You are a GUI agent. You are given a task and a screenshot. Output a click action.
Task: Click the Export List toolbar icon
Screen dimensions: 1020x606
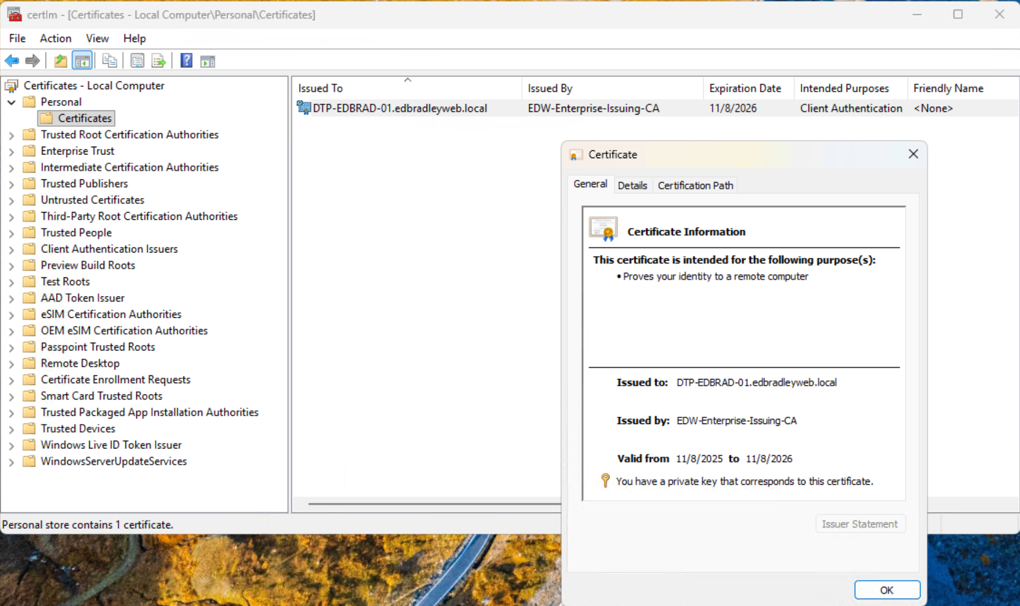159,61
